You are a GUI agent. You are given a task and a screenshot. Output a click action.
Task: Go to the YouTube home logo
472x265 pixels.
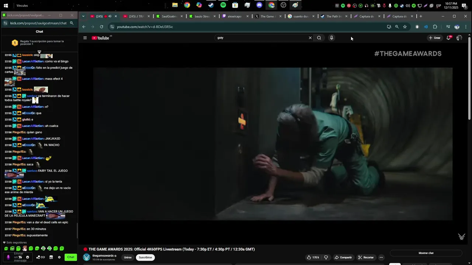pos(100,38)
